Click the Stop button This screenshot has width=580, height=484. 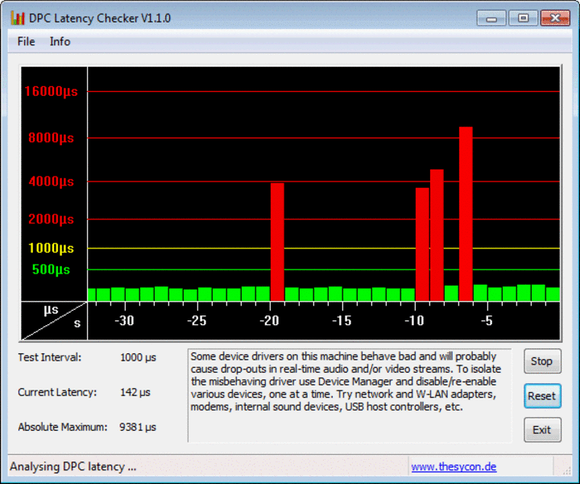[542, 361]
